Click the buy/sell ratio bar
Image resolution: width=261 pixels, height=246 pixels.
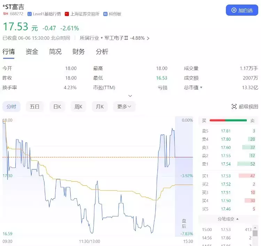pyautogui.click(x=228, y=120)
